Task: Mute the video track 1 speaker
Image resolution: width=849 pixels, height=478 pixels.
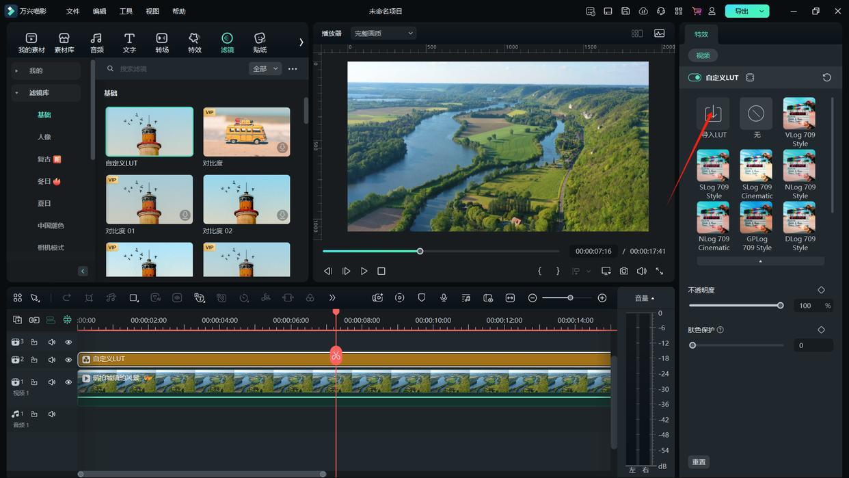Action: click(x=51, y=382)
